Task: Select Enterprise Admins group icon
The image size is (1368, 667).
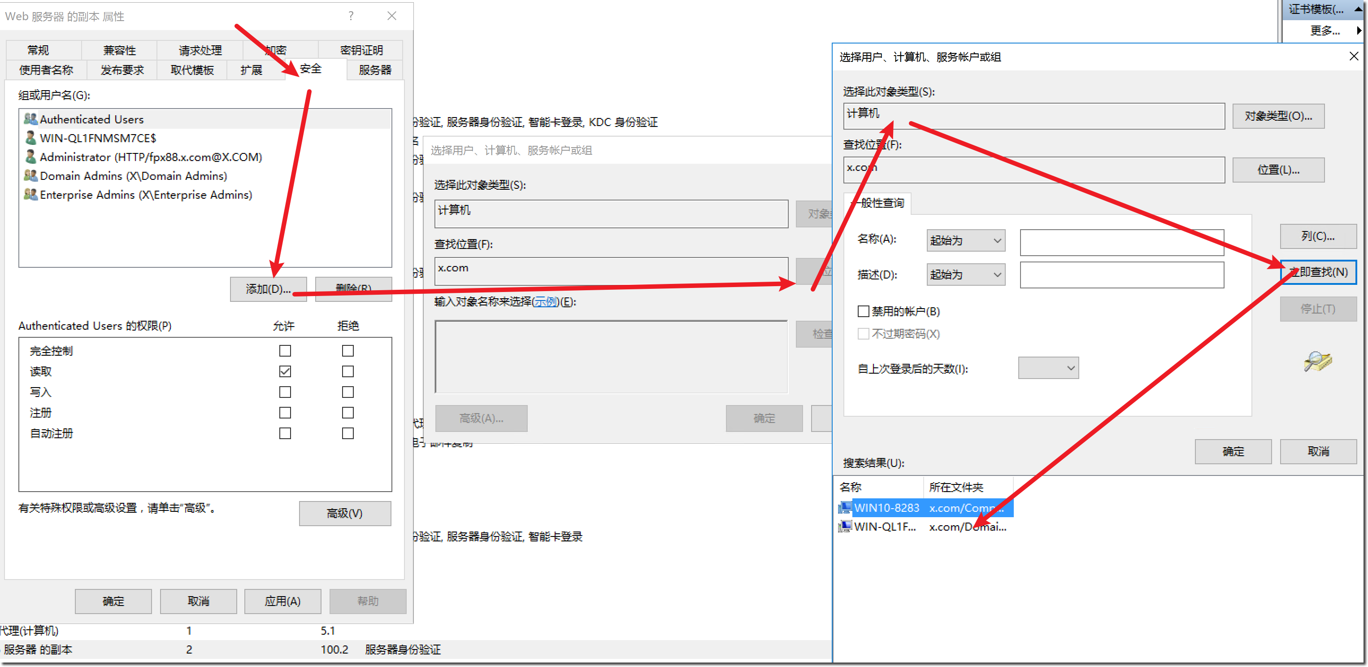Action: [x=30, y=195]
